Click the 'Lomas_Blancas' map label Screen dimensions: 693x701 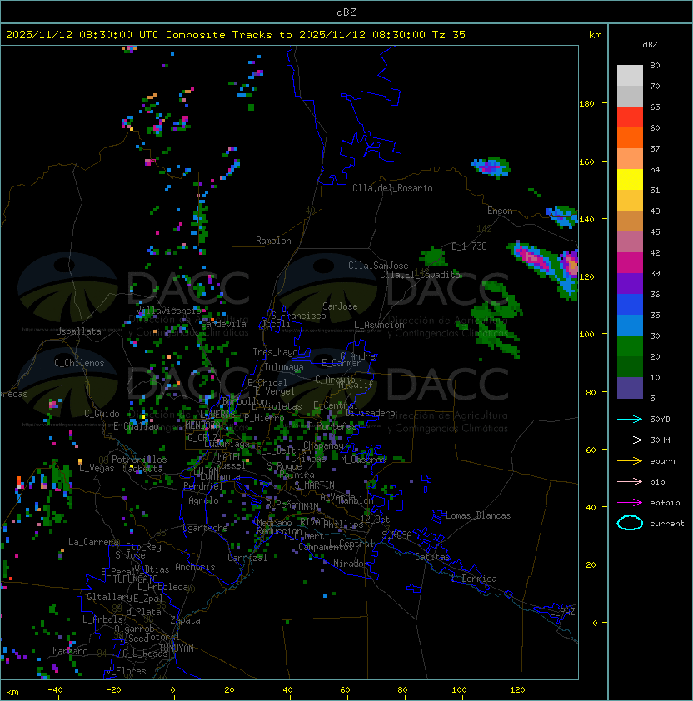(478, 515)
